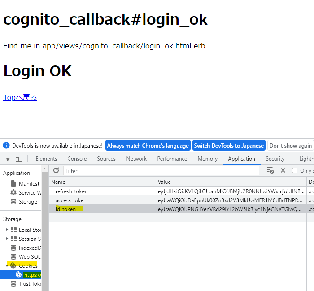Delete selected cookie X icon
The image size is (314, 291).
point(283,170)
